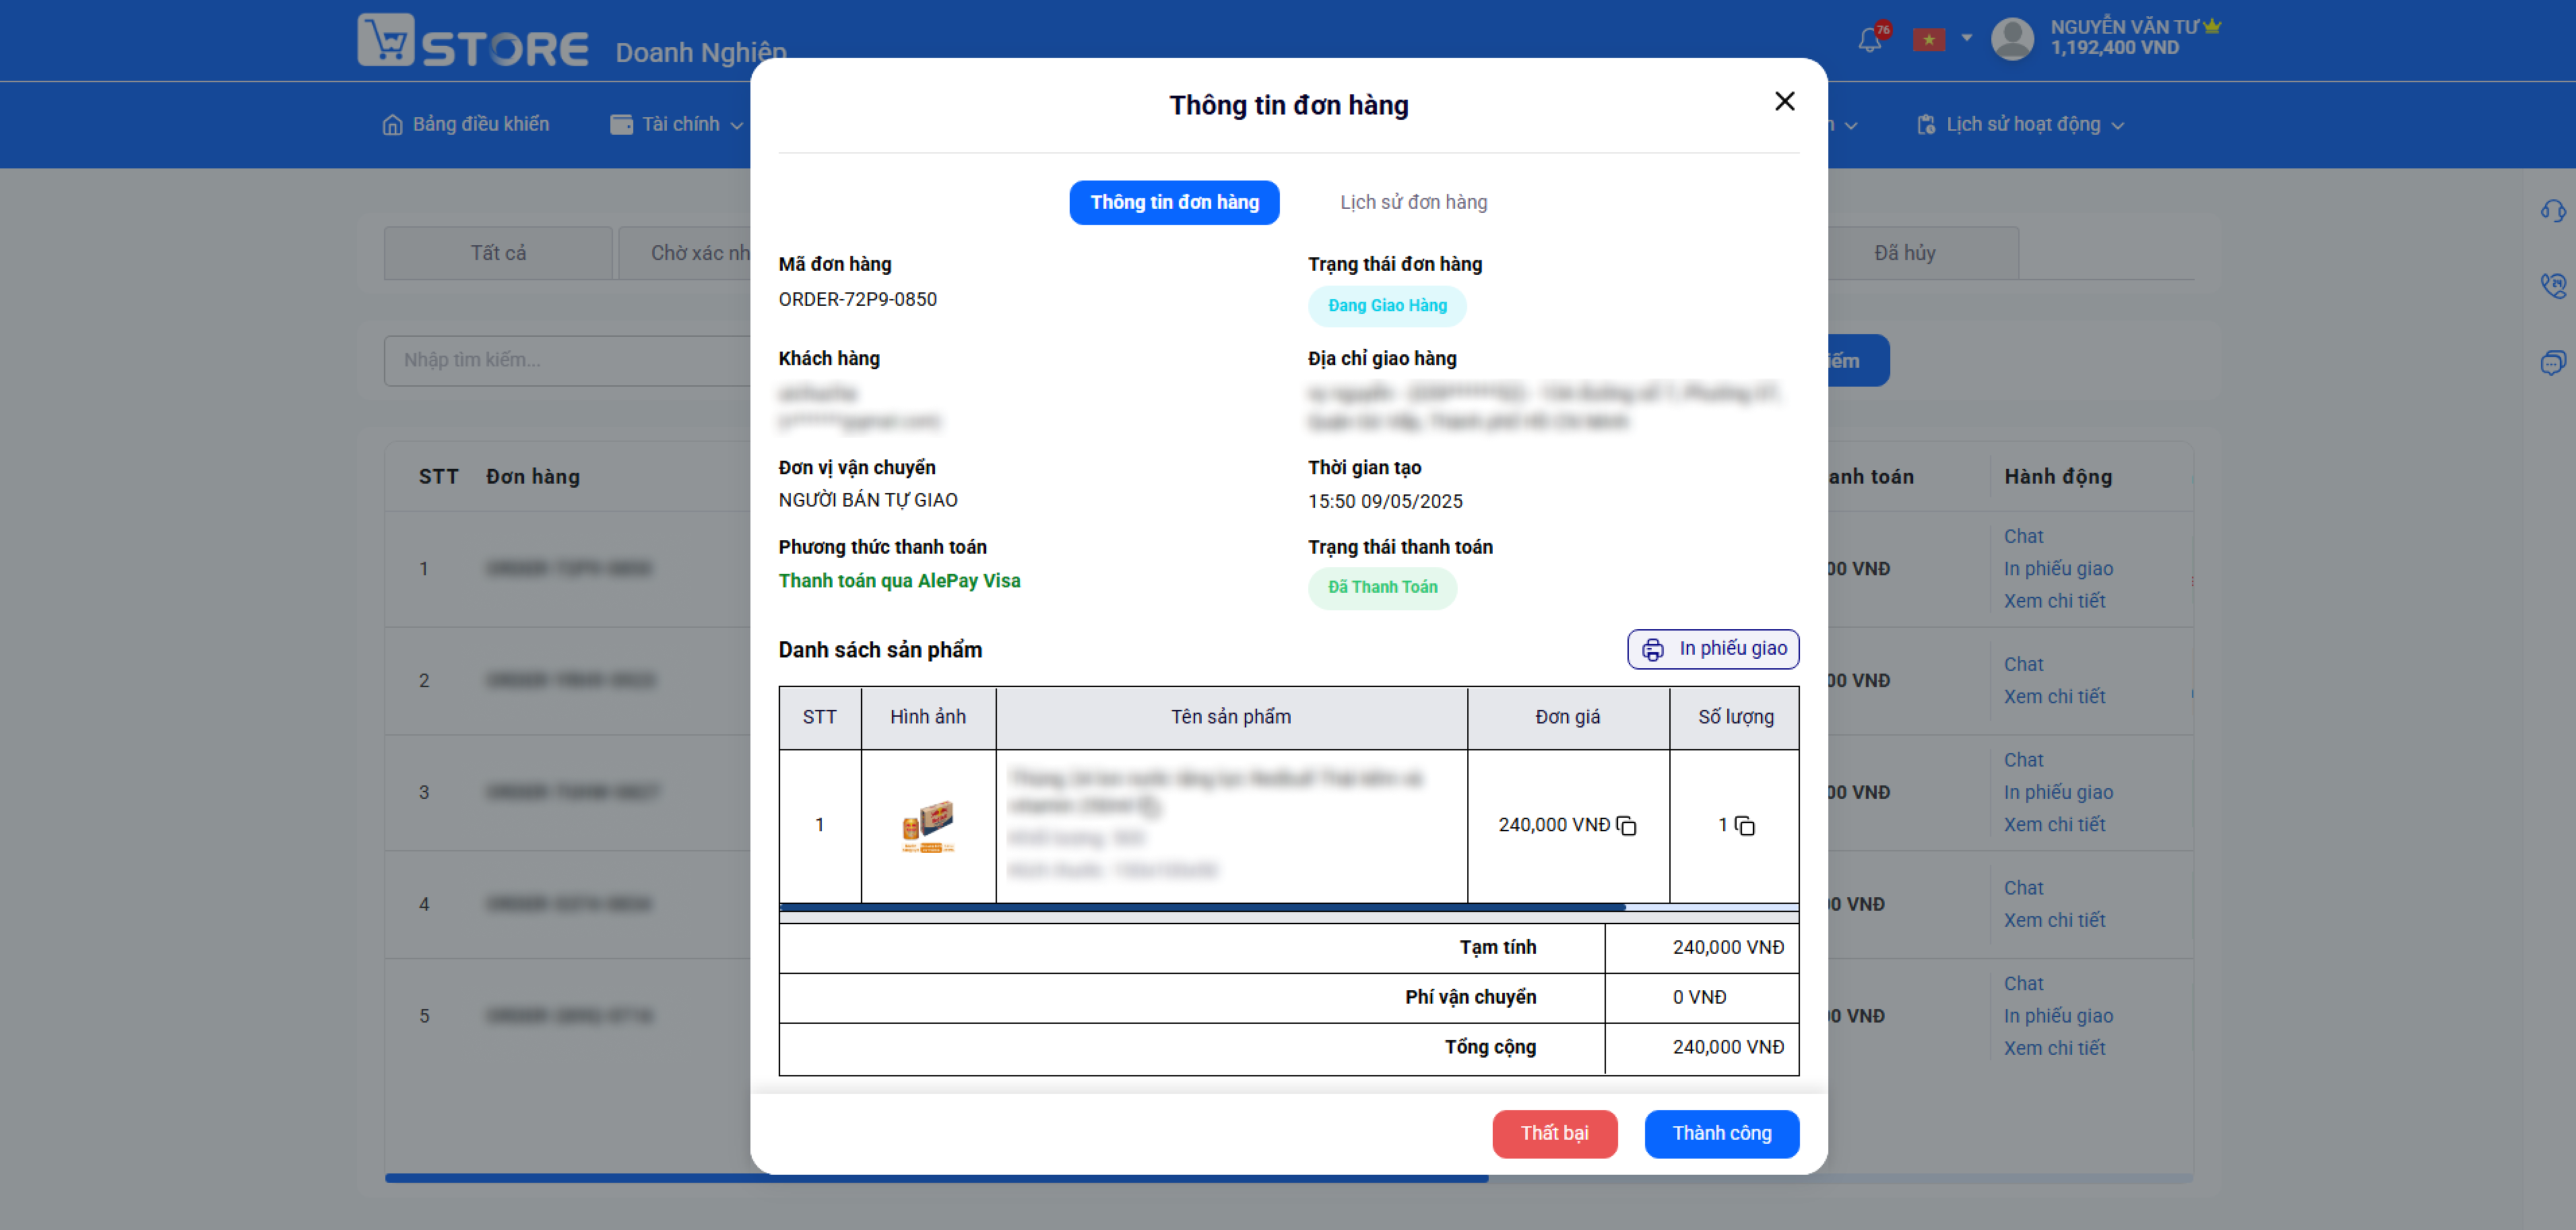Copy the 240,000 VNĐ unit price
Image resolution: width=2576 pixels, height=1230 pixels.
pyautogui.click(x=1626, y=826)
